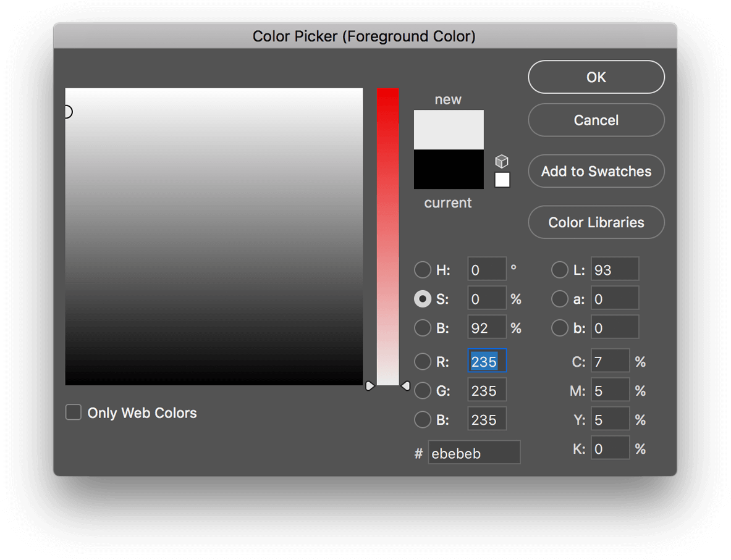731x560 pixels.
Task: Click the left slider arrow of the color bar
Action: [x=370, y=386]
